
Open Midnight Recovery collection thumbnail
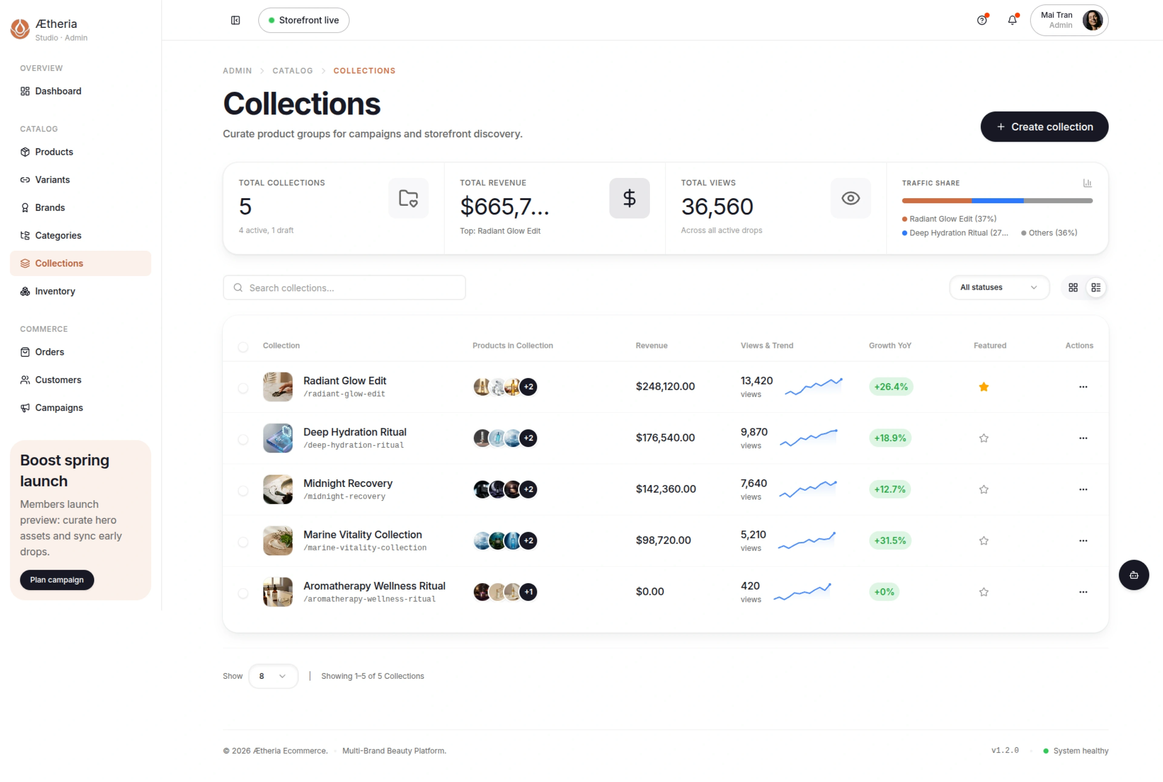point(277,489)
